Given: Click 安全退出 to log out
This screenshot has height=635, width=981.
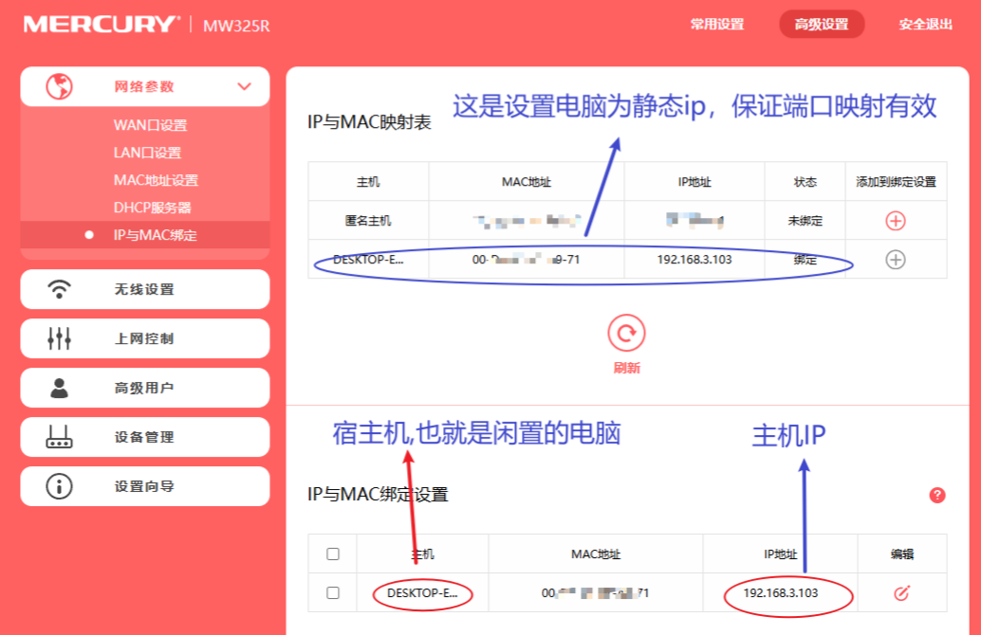Looking at the screenshot, I should click(x=925, y=25).
